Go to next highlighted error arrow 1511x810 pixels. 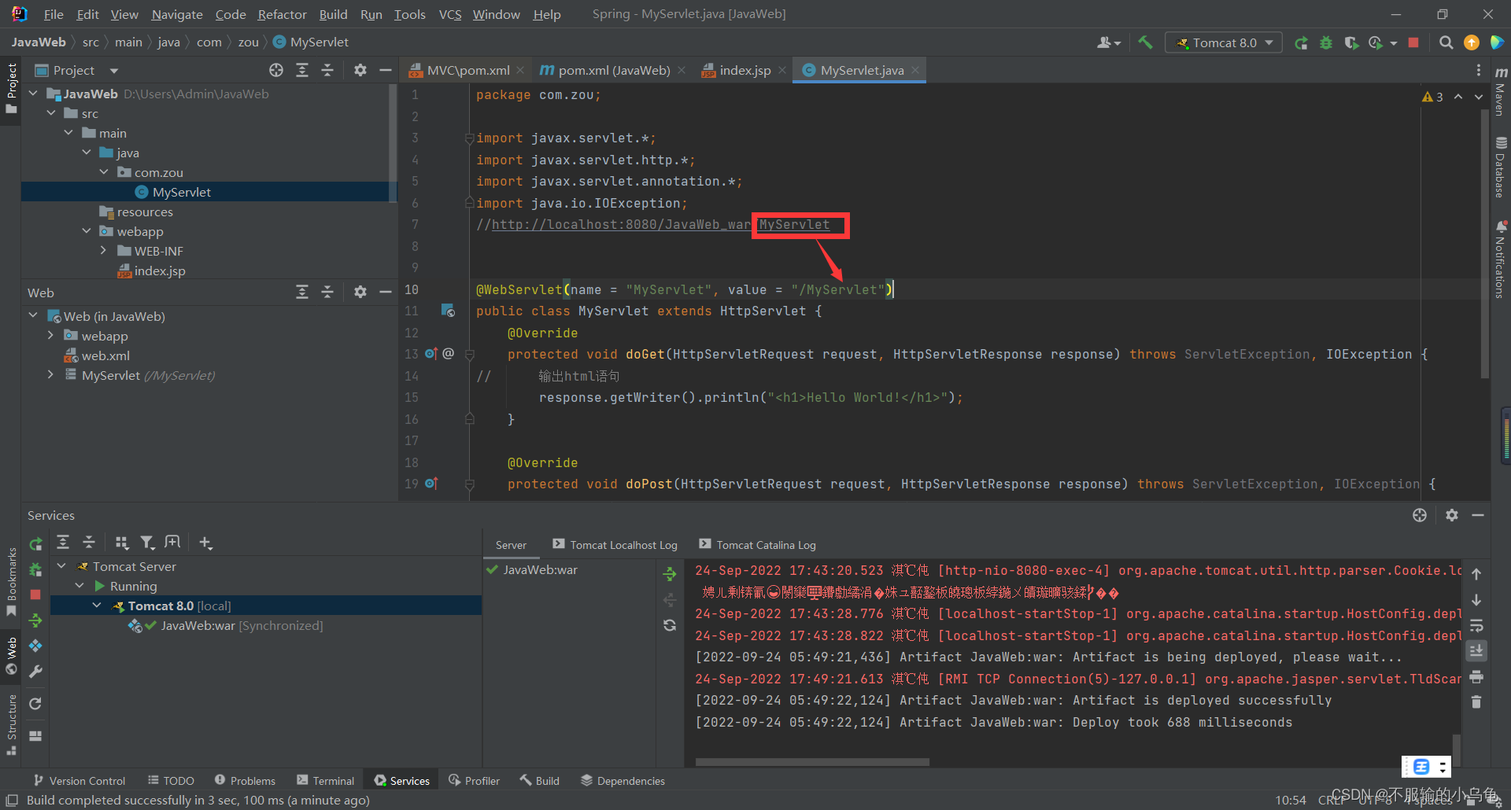click(1479, 97)
